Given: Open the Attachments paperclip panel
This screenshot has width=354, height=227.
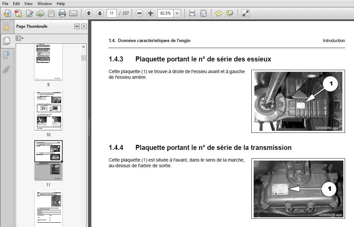Looking at the screenshot, I should click(6, 70).
